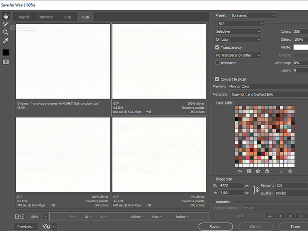Click the browser preview globe icon
The image size is (308, 231).
(47, 226)
